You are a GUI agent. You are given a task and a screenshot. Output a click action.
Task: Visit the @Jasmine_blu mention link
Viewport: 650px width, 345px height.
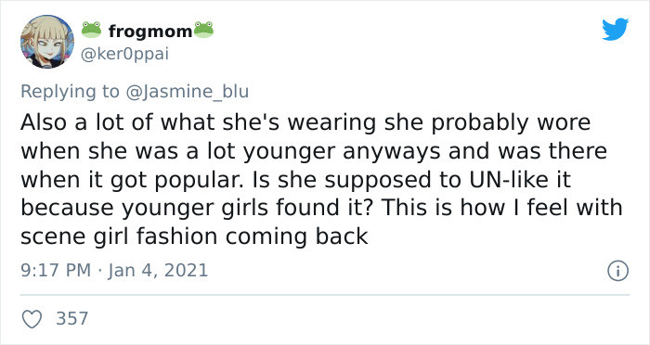pyautogui.click(x=187, y=91)
